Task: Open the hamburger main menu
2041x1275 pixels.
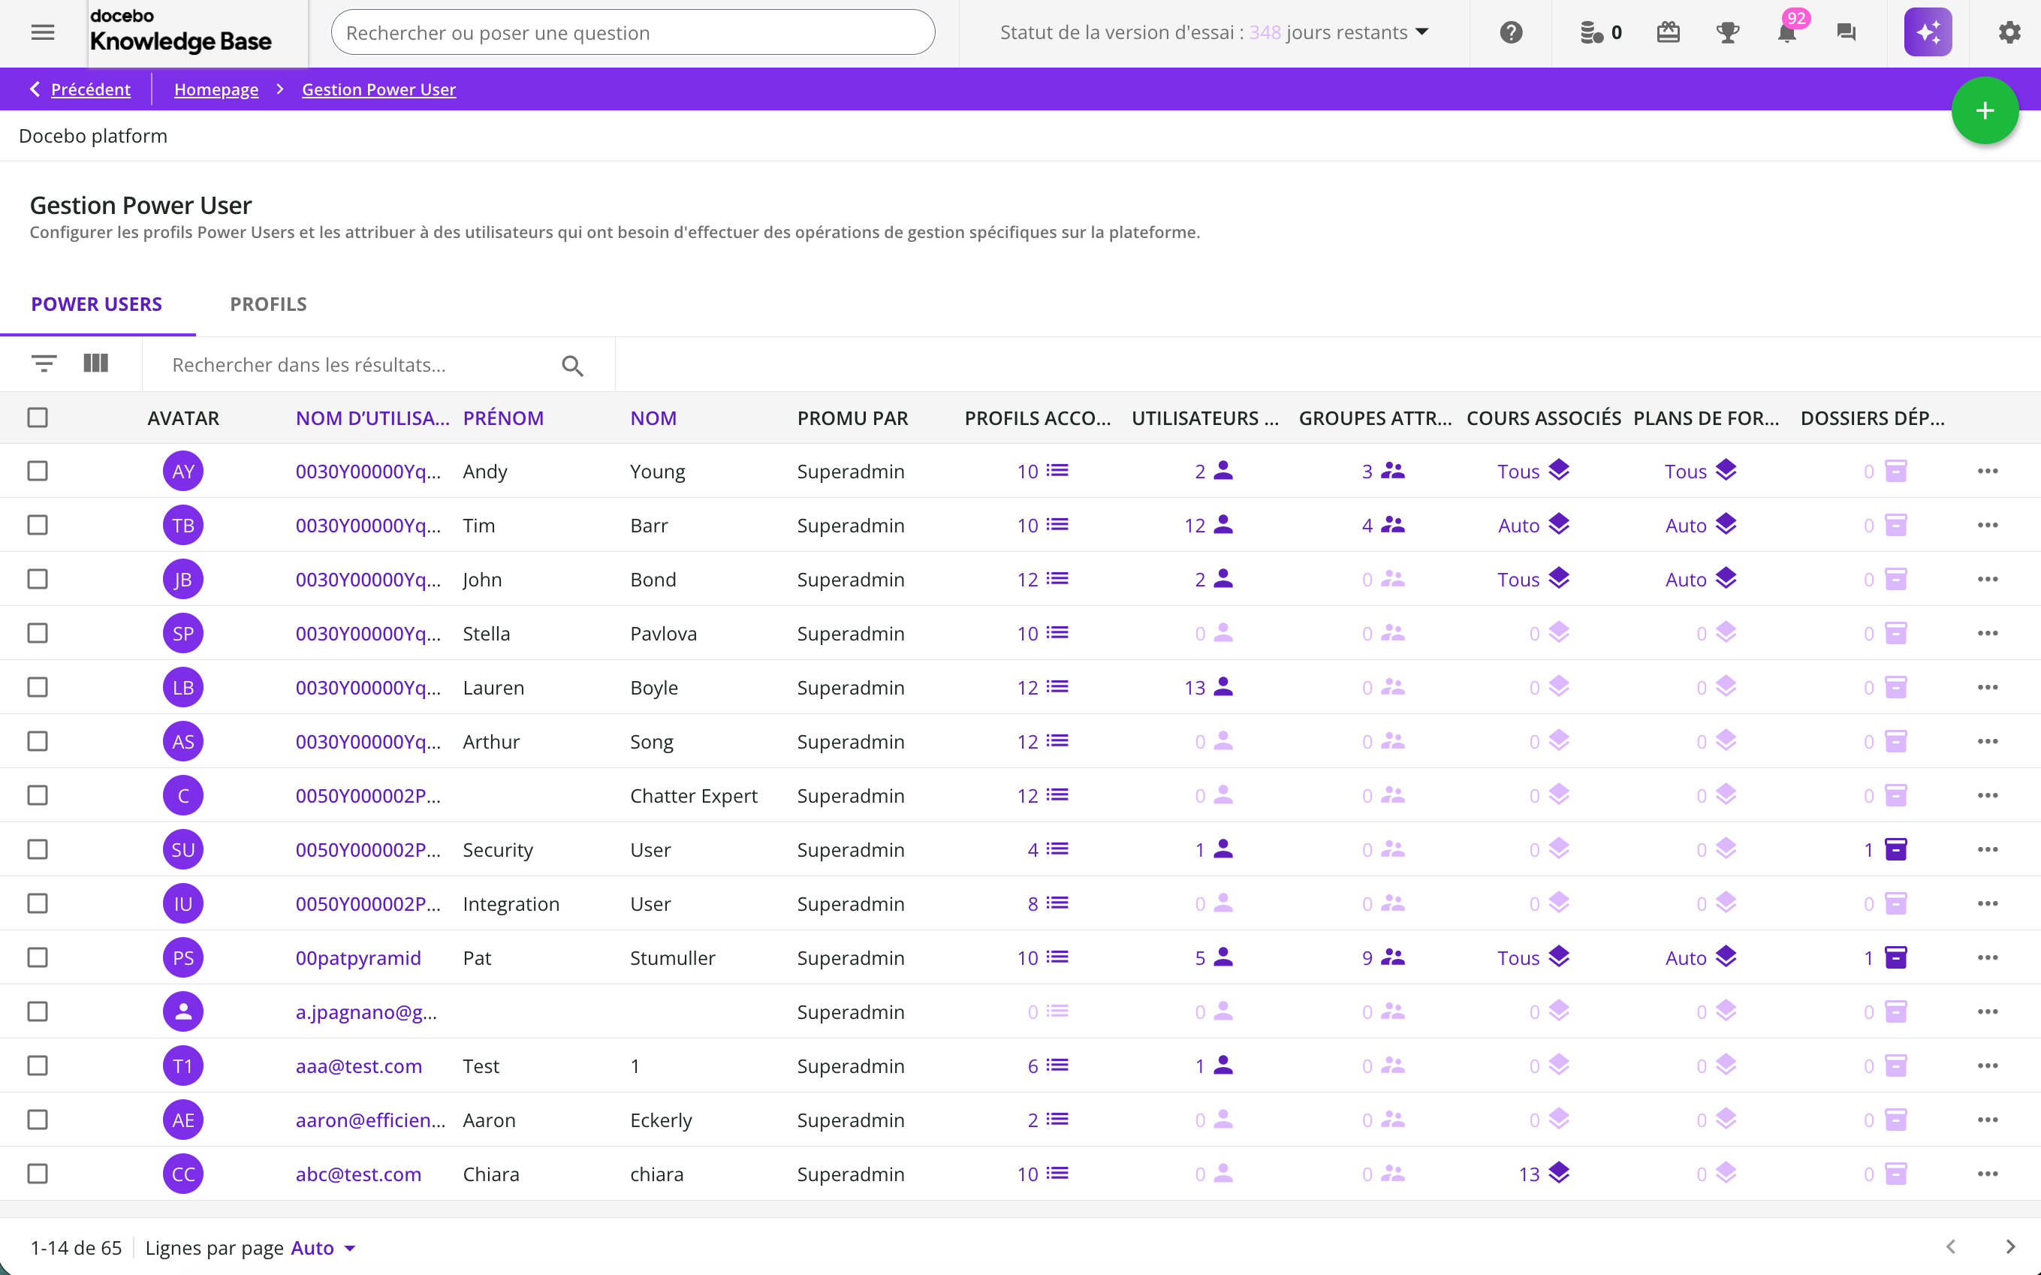Action: 42,33
